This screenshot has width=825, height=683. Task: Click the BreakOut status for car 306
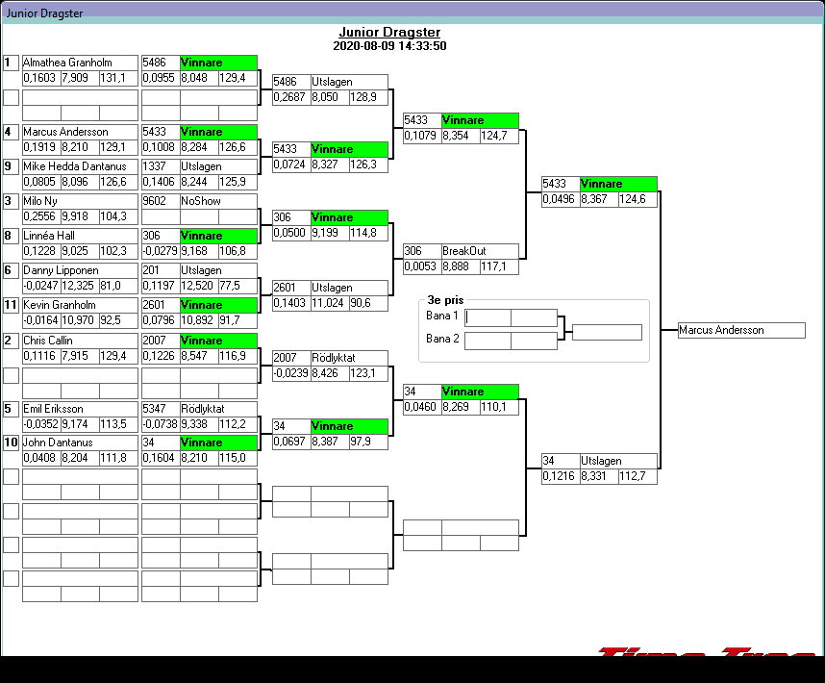point(480,251)
